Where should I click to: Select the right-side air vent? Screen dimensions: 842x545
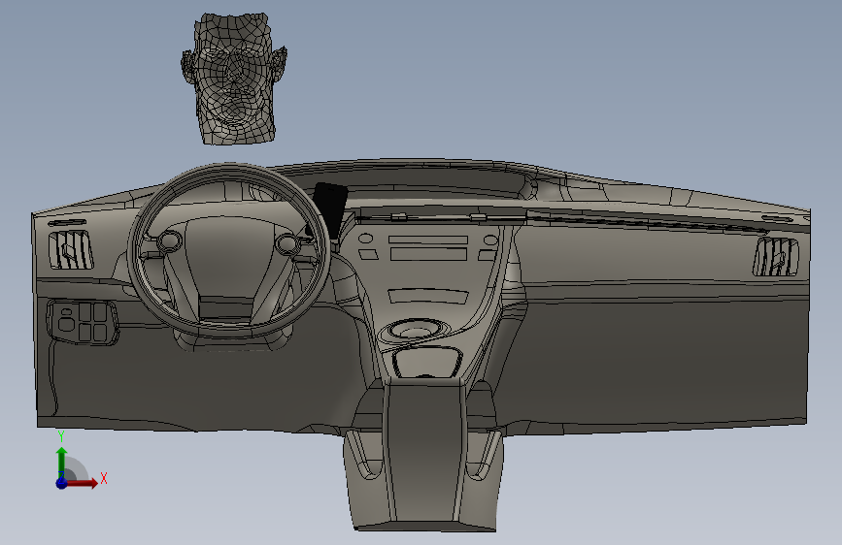(775, 257)
